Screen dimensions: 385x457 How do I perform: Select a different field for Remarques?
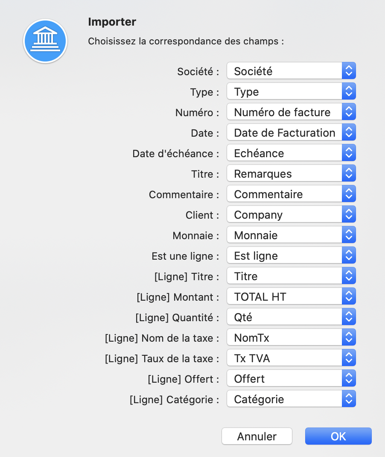click(x=291, y=173)
